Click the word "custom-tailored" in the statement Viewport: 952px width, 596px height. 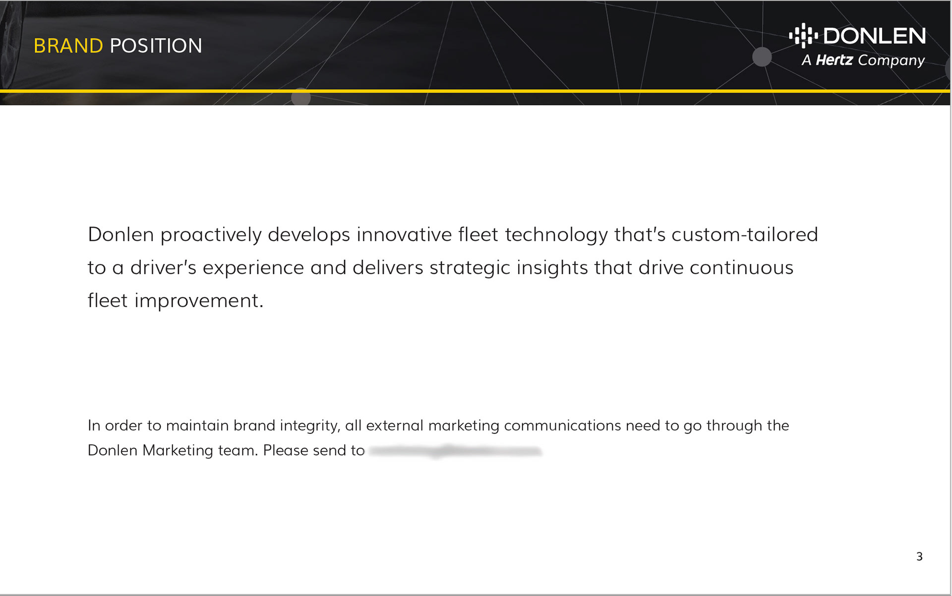tap(744, 234)
